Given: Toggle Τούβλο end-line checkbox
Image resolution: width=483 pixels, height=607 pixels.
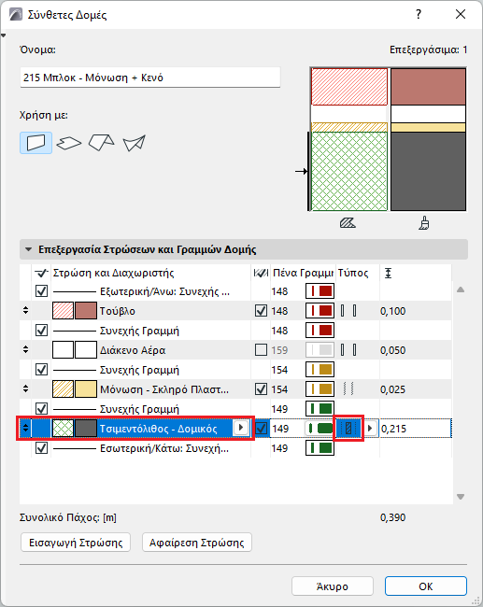Looking at the screenshot, I should click(261, 311).
